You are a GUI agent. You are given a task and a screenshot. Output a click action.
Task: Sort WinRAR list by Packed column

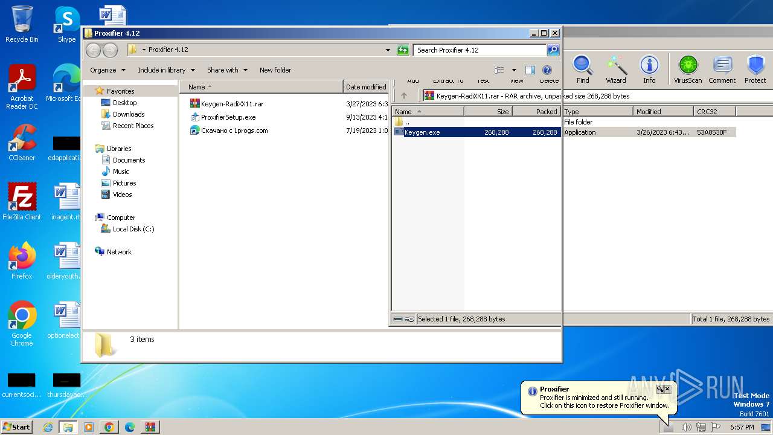(536, 112)
